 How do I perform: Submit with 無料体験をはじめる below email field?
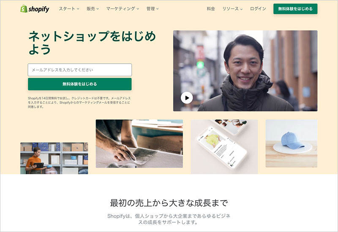80,84
